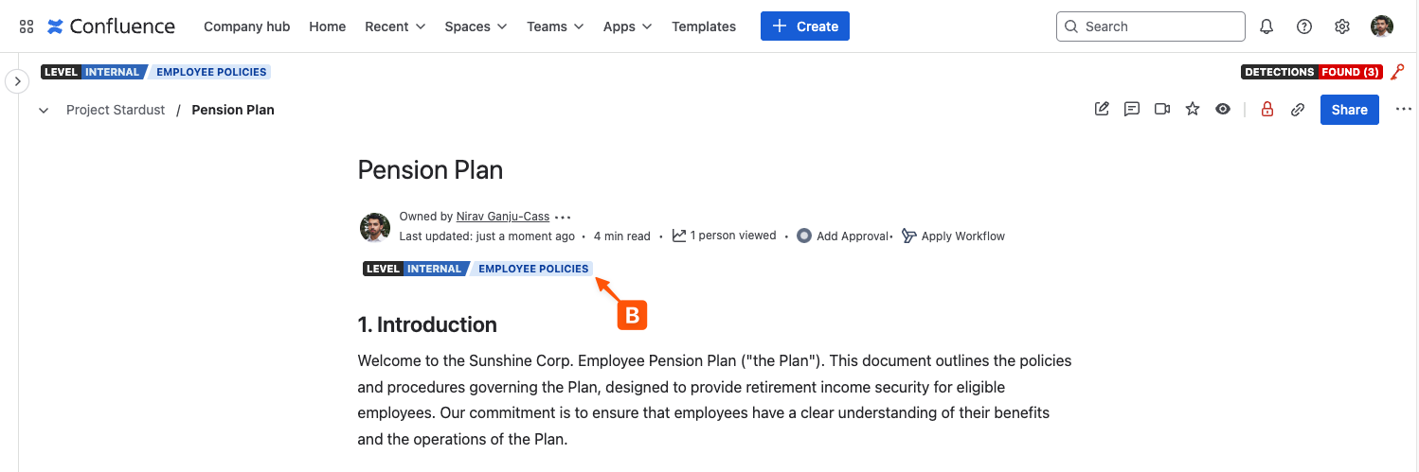Screen dimensions: 1419x472
Task: Open the settings gear icon
Action: (x=1342, y=26)
